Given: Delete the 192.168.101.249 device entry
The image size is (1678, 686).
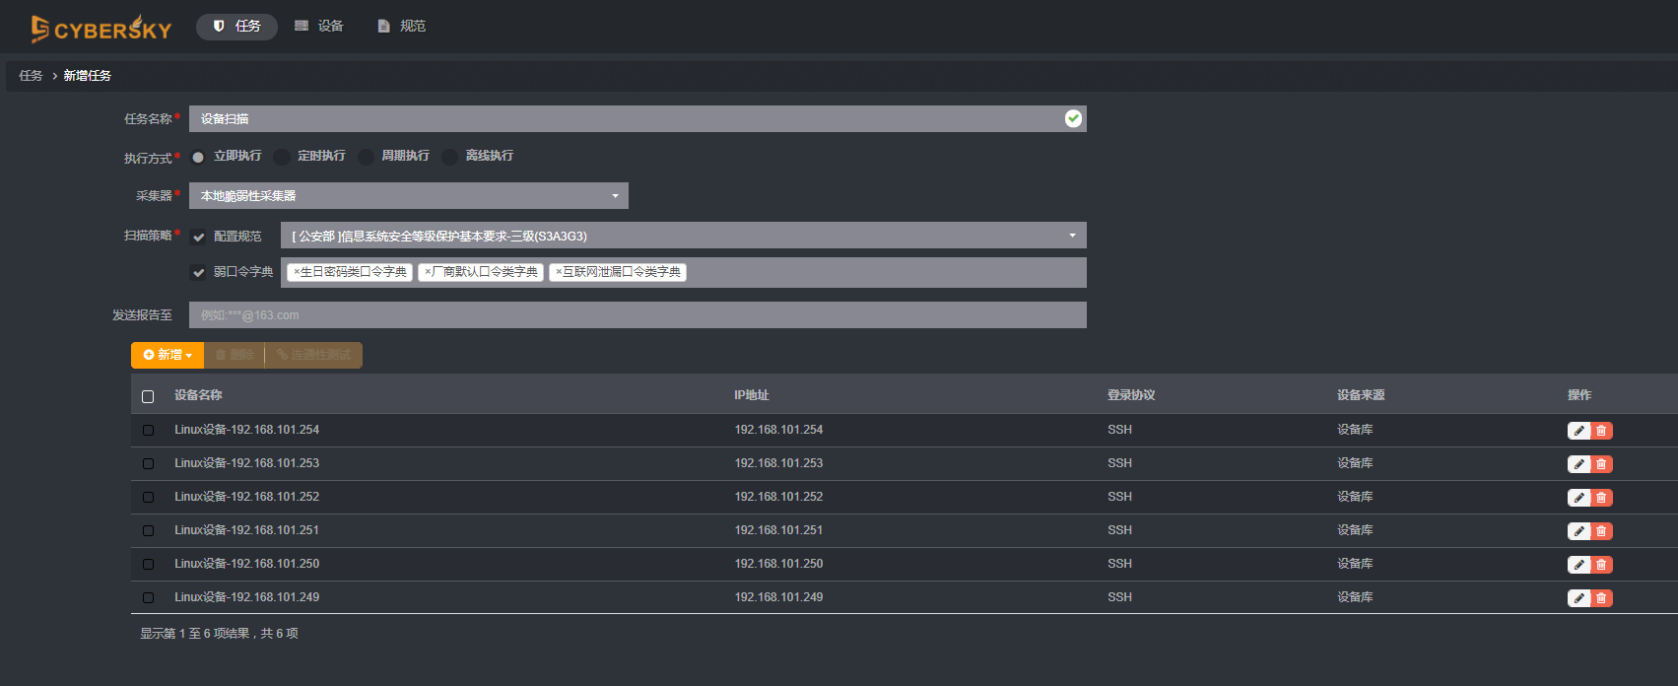Looking at the screenshot, I should pos(1602,598).
